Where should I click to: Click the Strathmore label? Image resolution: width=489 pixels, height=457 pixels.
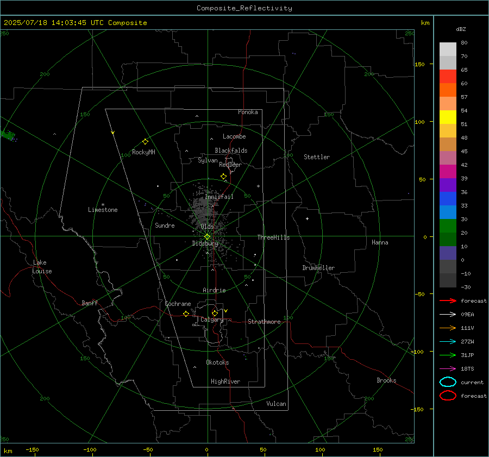tap(264, 322)
